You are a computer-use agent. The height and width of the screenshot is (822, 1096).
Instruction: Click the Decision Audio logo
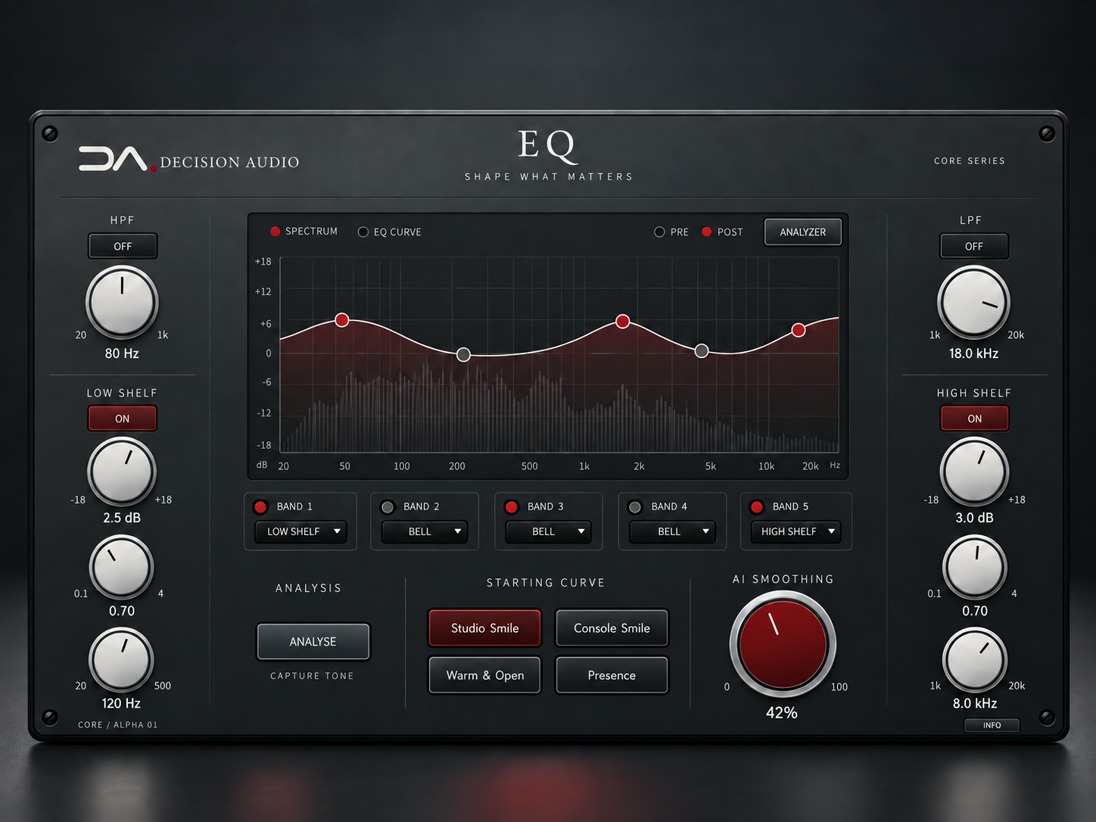pos(189,160)
